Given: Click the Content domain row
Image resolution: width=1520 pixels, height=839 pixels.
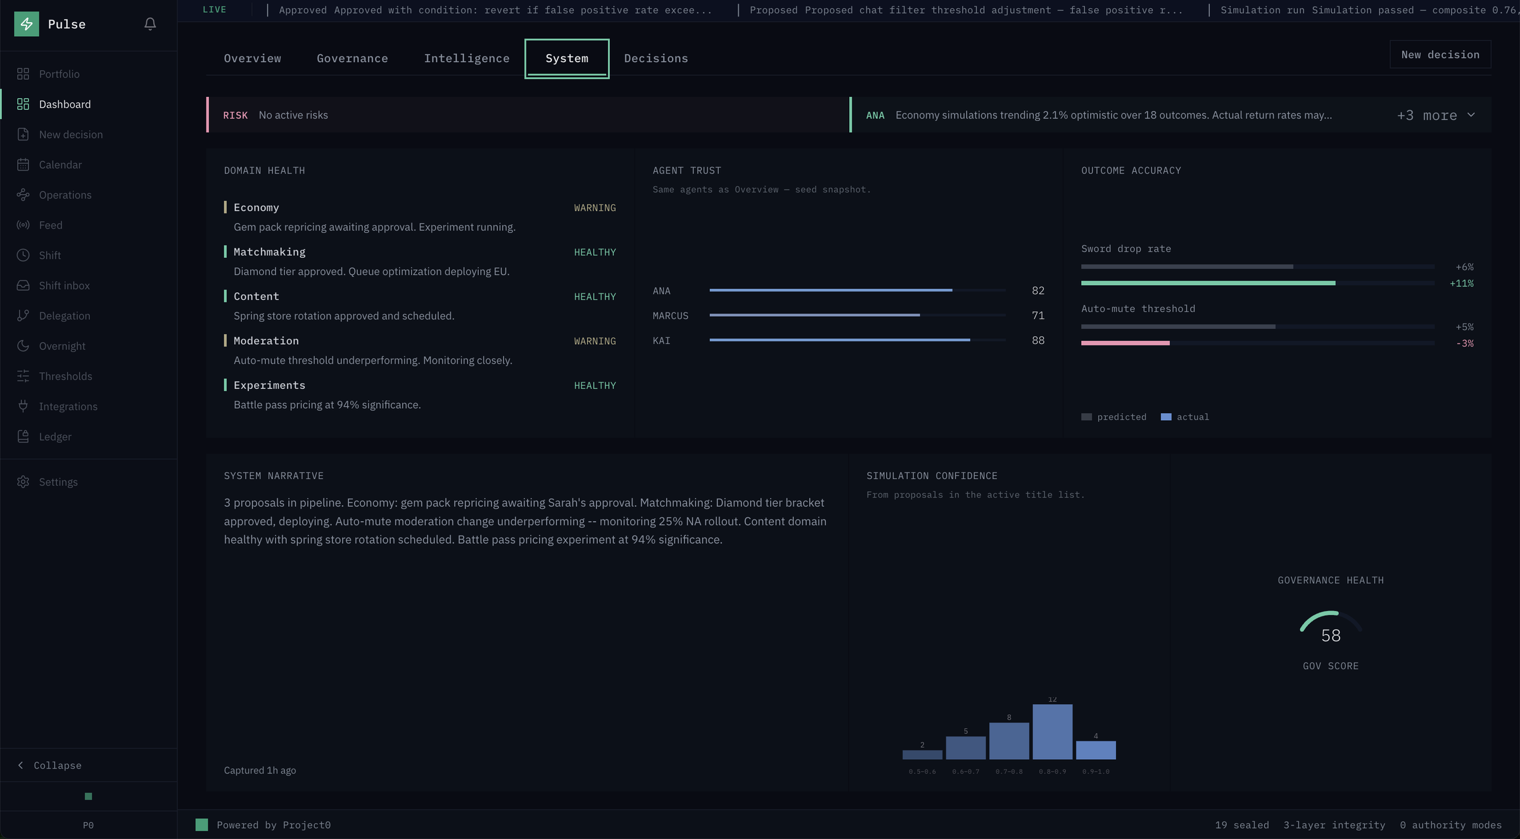Looking at the screenshot, I should tap(420, 305).
